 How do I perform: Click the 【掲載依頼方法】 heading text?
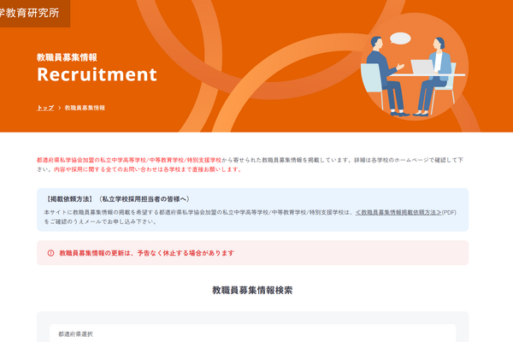pyautogui.click(x=69, y=199)
